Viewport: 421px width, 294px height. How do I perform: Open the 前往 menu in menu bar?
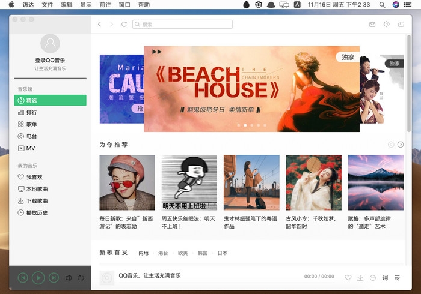(x=105, y=5)
